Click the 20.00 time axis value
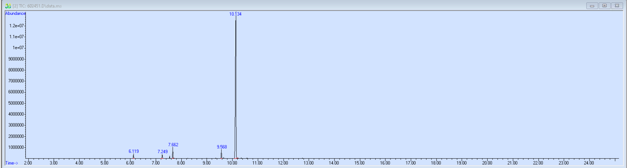The height and width of the screenshot is (168, 627). [487, 163]
